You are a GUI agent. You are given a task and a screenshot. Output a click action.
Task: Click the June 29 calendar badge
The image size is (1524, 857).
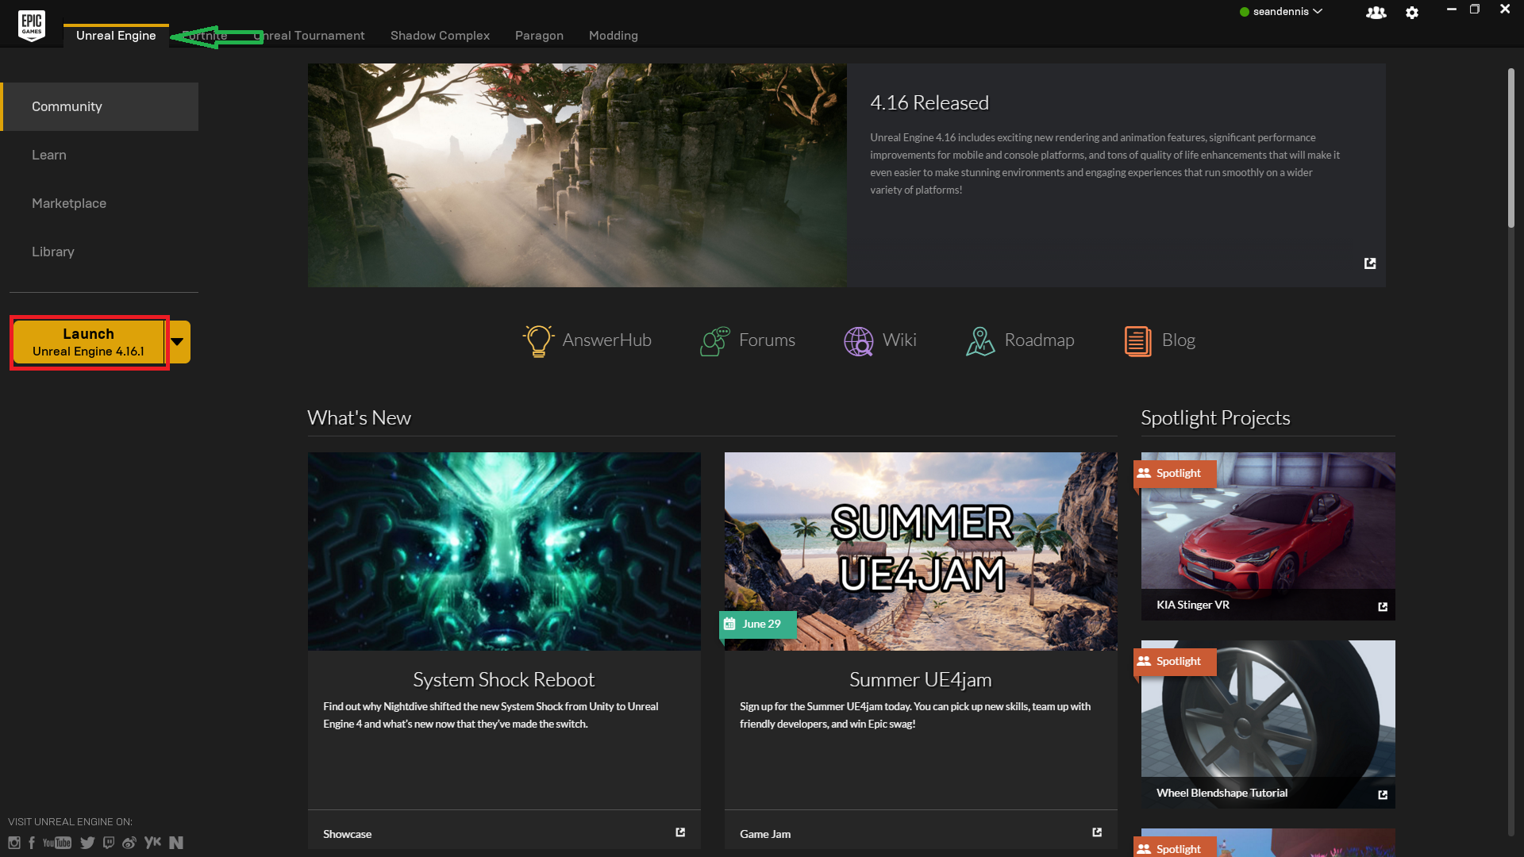click(757, 624)
